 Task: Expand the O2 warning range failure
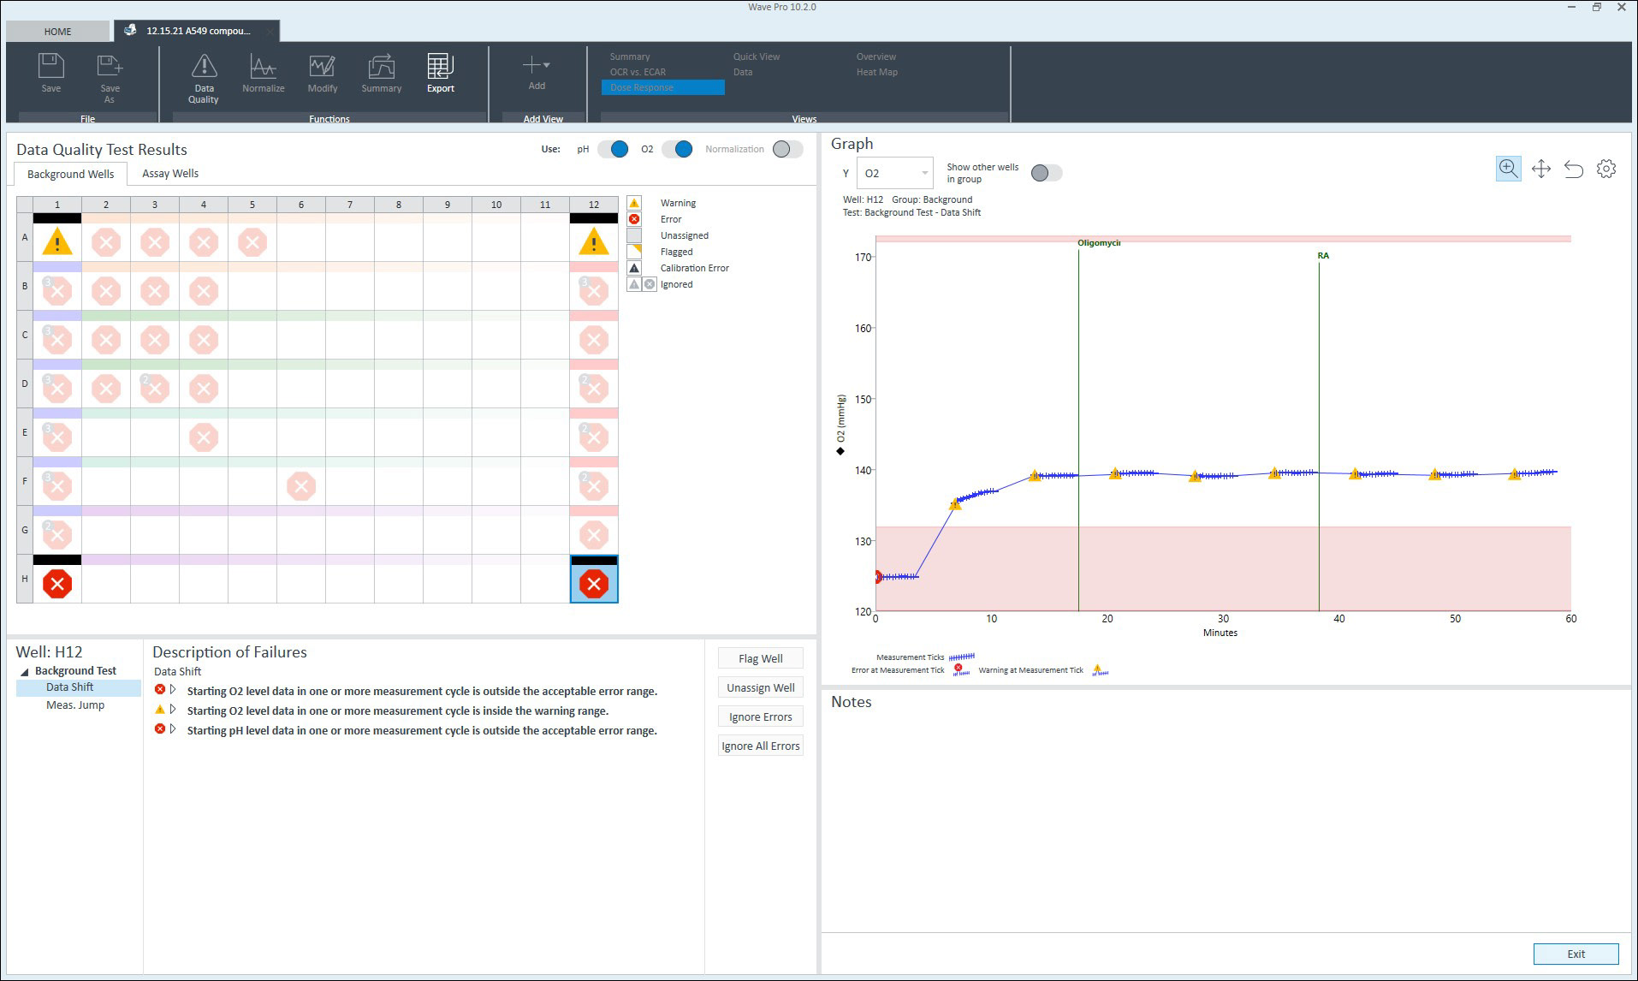pyautogui.click(x=173, y=710)
